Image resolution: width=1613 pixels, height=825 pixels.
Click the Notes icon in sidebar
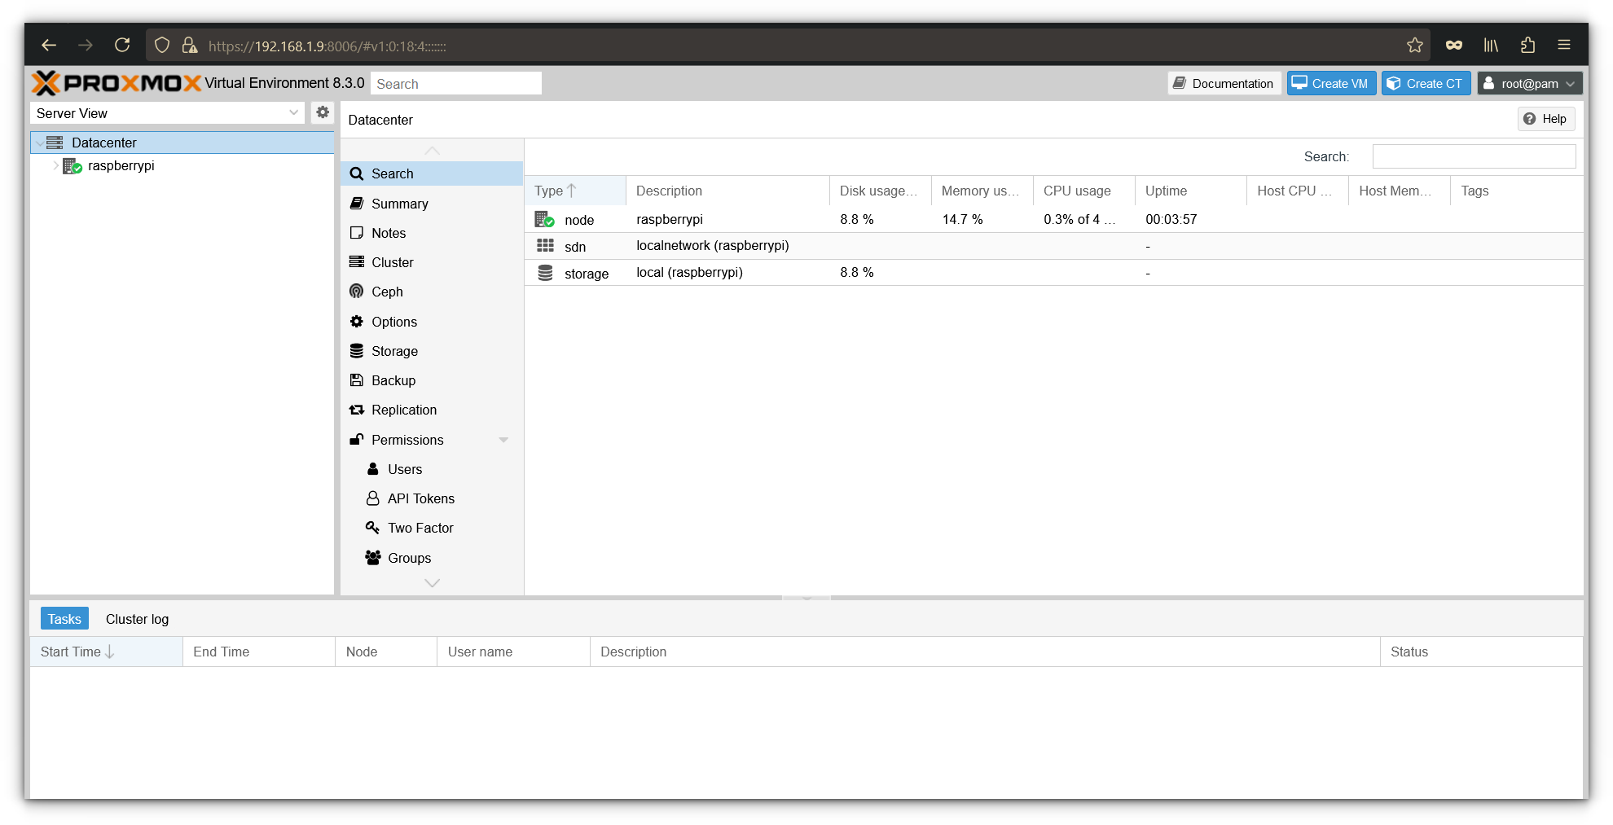point(357,232)
